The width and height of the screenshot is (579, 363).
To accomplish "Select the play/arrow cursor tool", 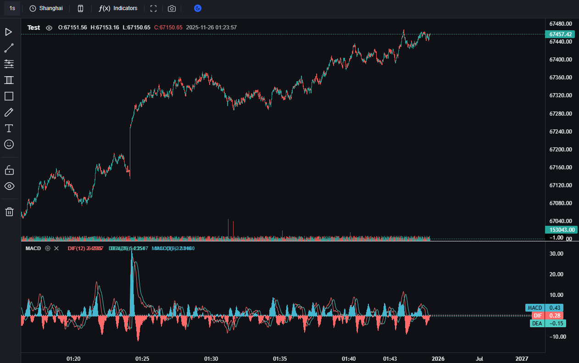I will [9, 32].
